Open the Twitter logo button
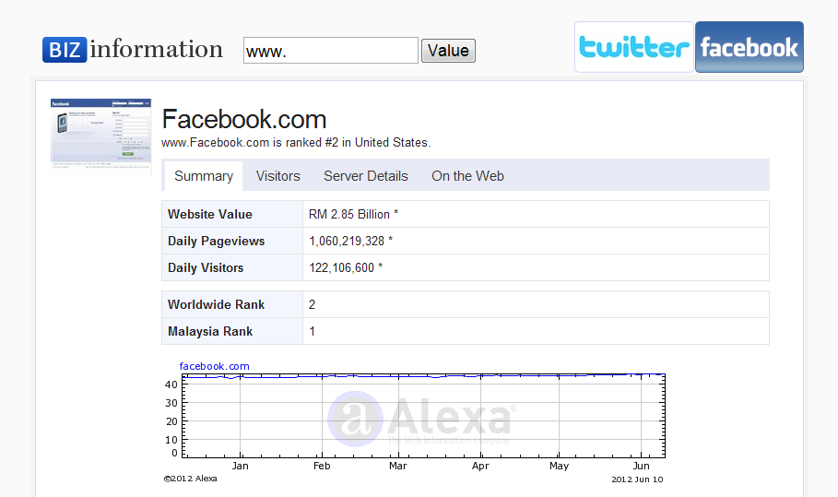The image size is (838, 497). (634, 47)
